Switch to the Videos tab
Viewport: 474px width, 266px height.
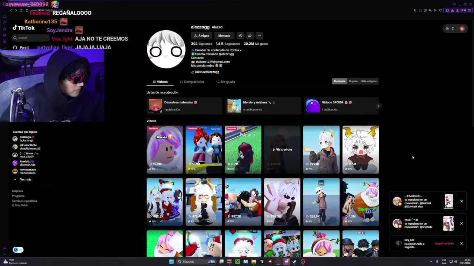coord(160,82)
